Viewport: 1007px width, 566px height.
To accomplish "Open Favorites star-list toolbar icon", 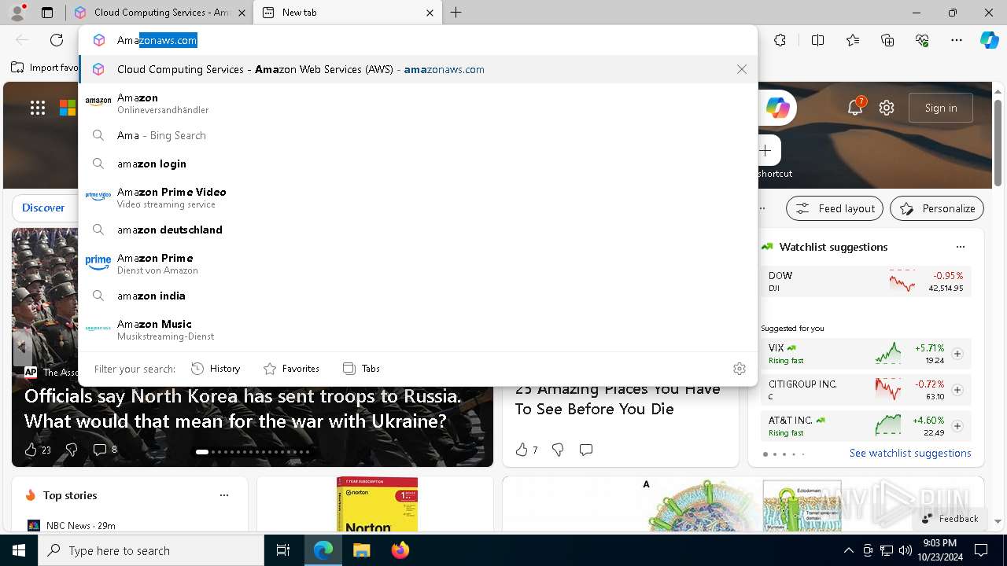I will [853, 40].
